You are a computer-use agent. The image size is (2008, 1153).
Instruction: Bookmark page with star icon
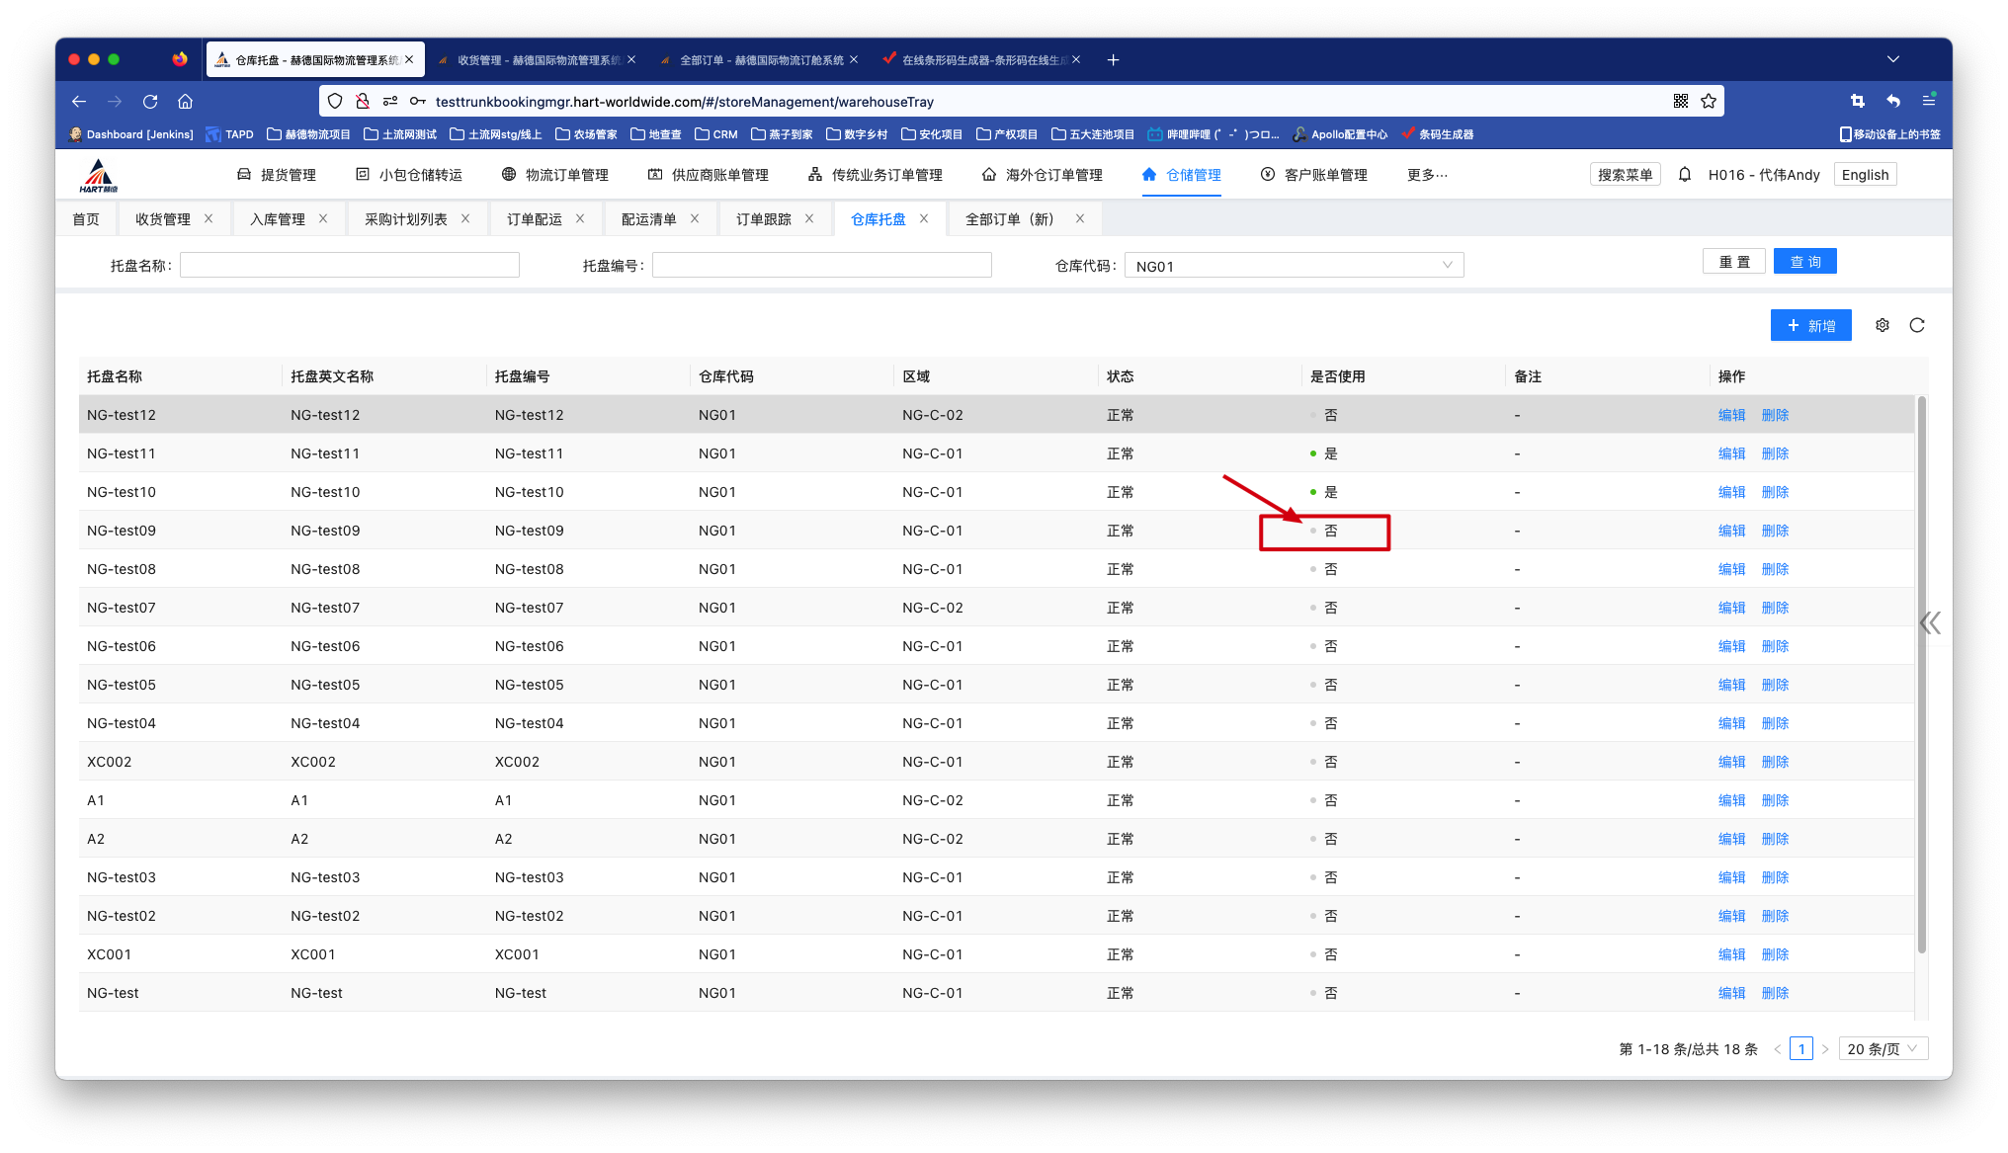point(1709,101)
